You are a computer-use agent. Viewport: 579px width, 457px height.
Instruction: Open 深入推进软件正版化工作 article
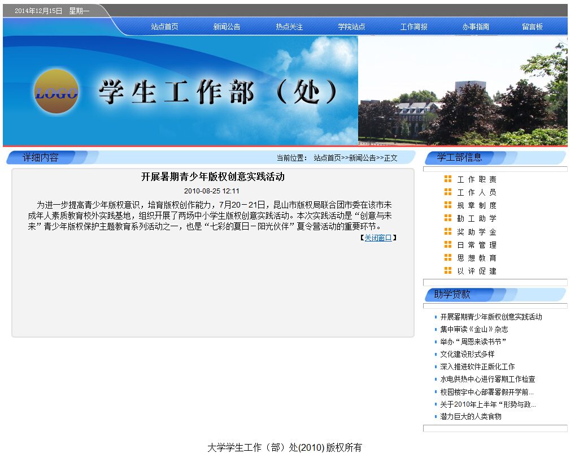[x=477, y=367]
